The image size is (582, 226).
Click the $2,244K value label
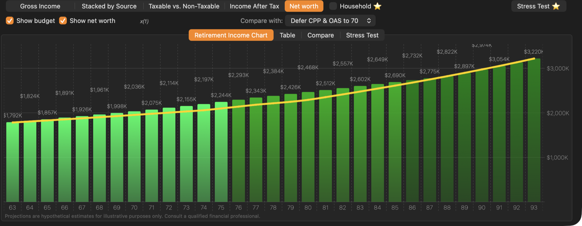(221, 95)
